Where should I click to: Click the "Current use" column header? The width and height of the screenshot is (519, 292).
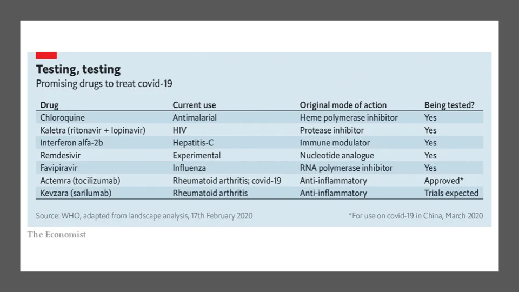tap(194, 105)
